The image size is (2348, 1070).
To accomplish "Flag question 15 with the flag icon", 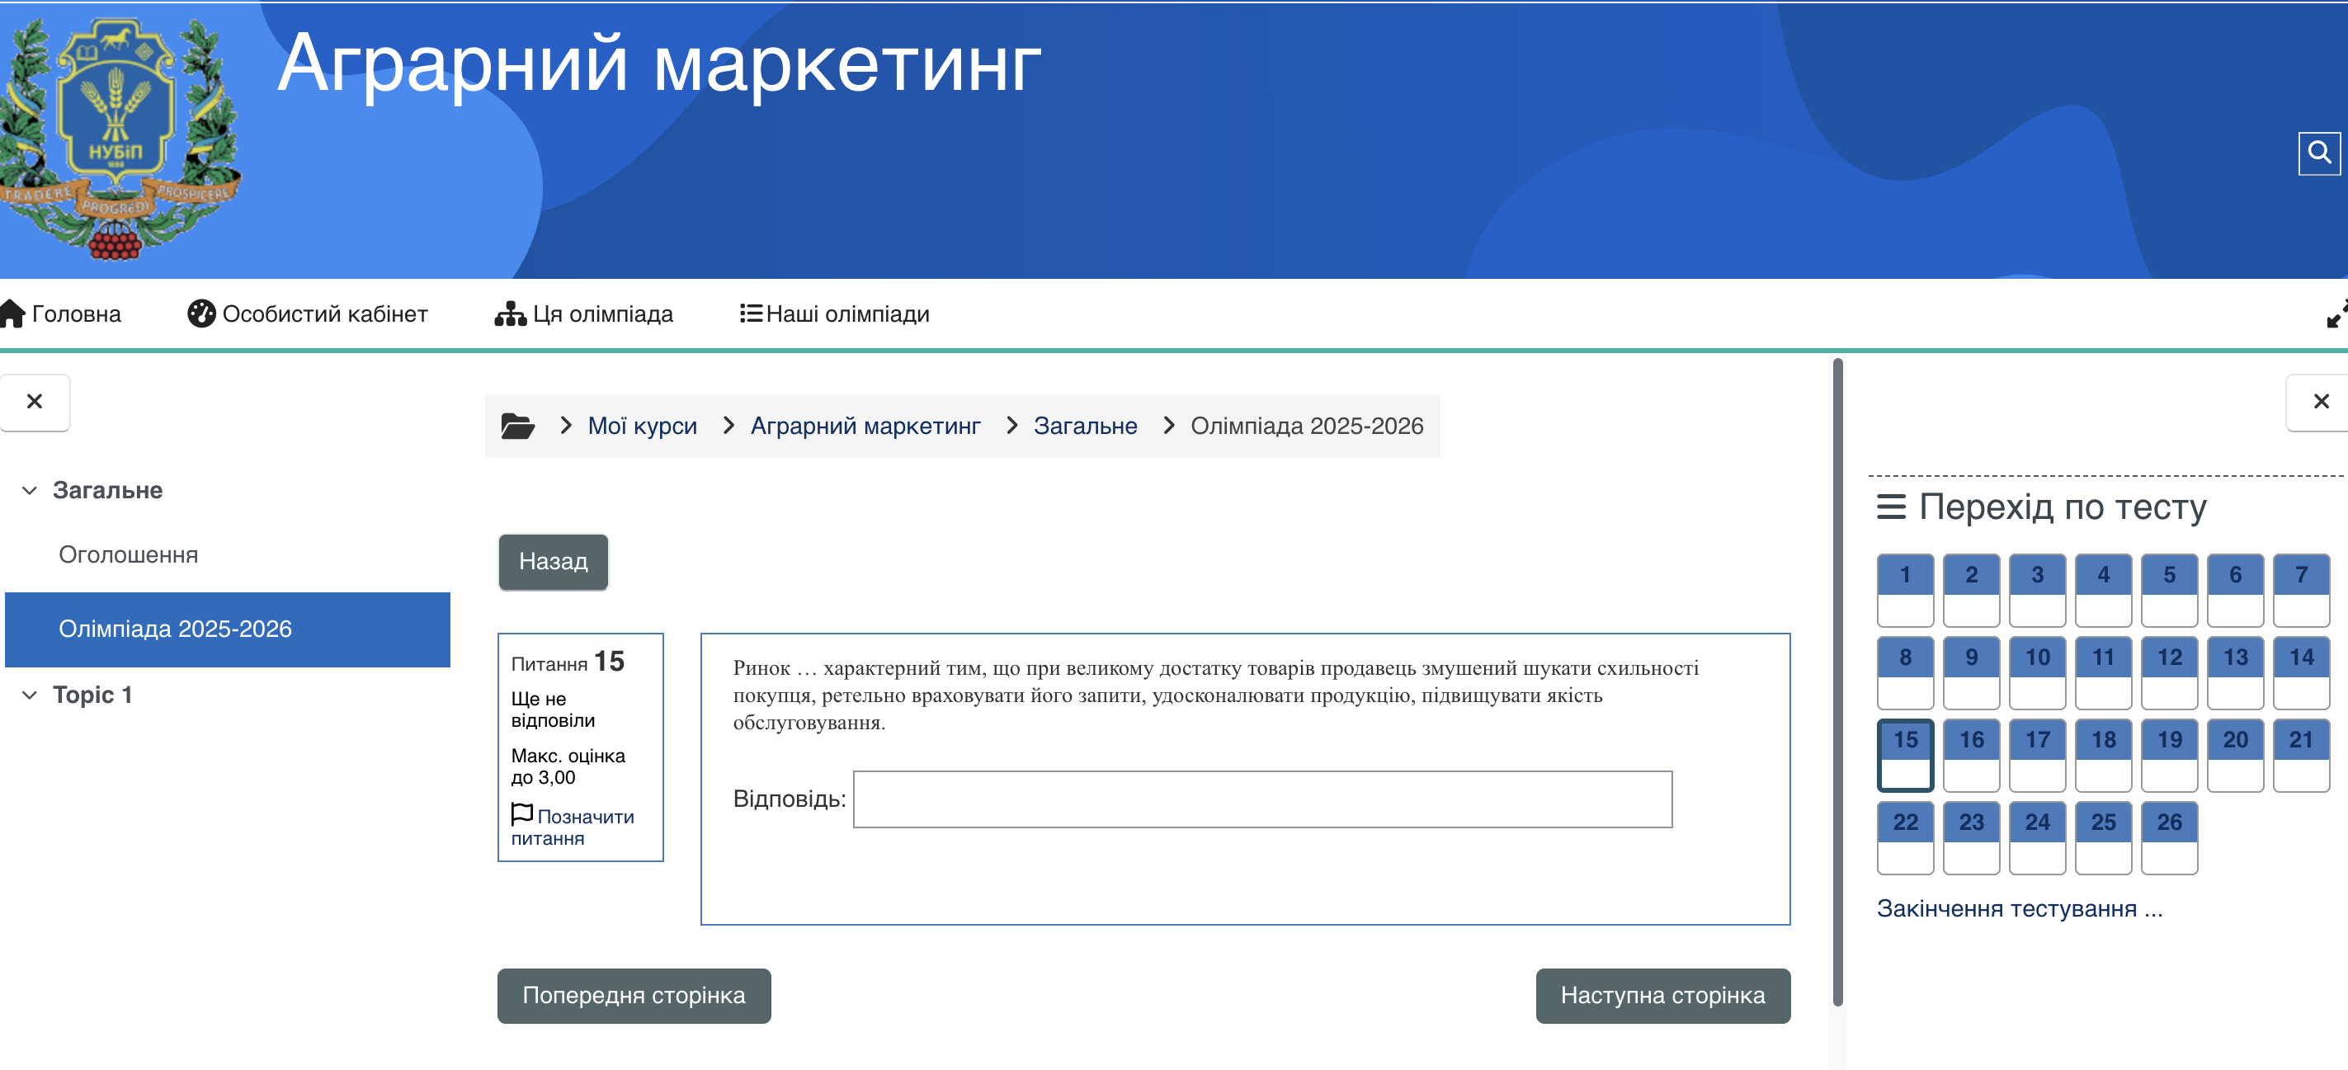I will [x=522, y=814].
